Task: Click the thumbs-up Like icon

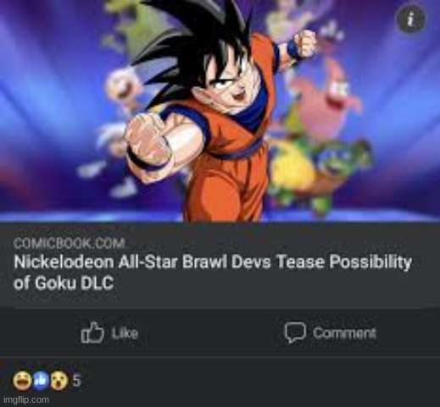Action: [x=92, y=333]
